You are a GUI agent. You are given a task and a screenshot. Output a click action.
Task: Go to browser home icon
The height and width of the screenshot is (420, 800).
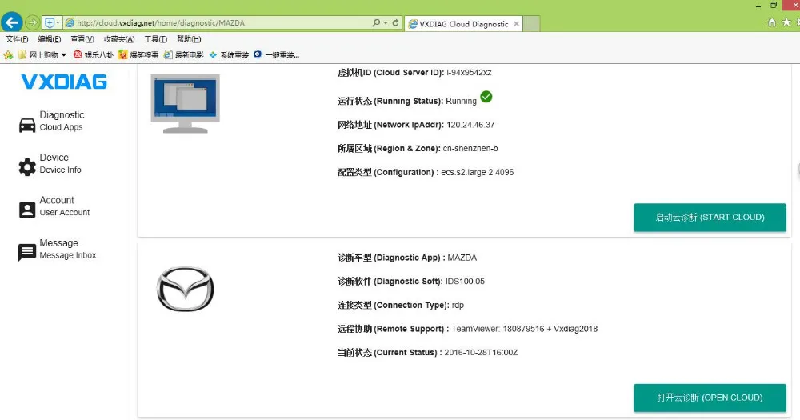tap(772, 22)
